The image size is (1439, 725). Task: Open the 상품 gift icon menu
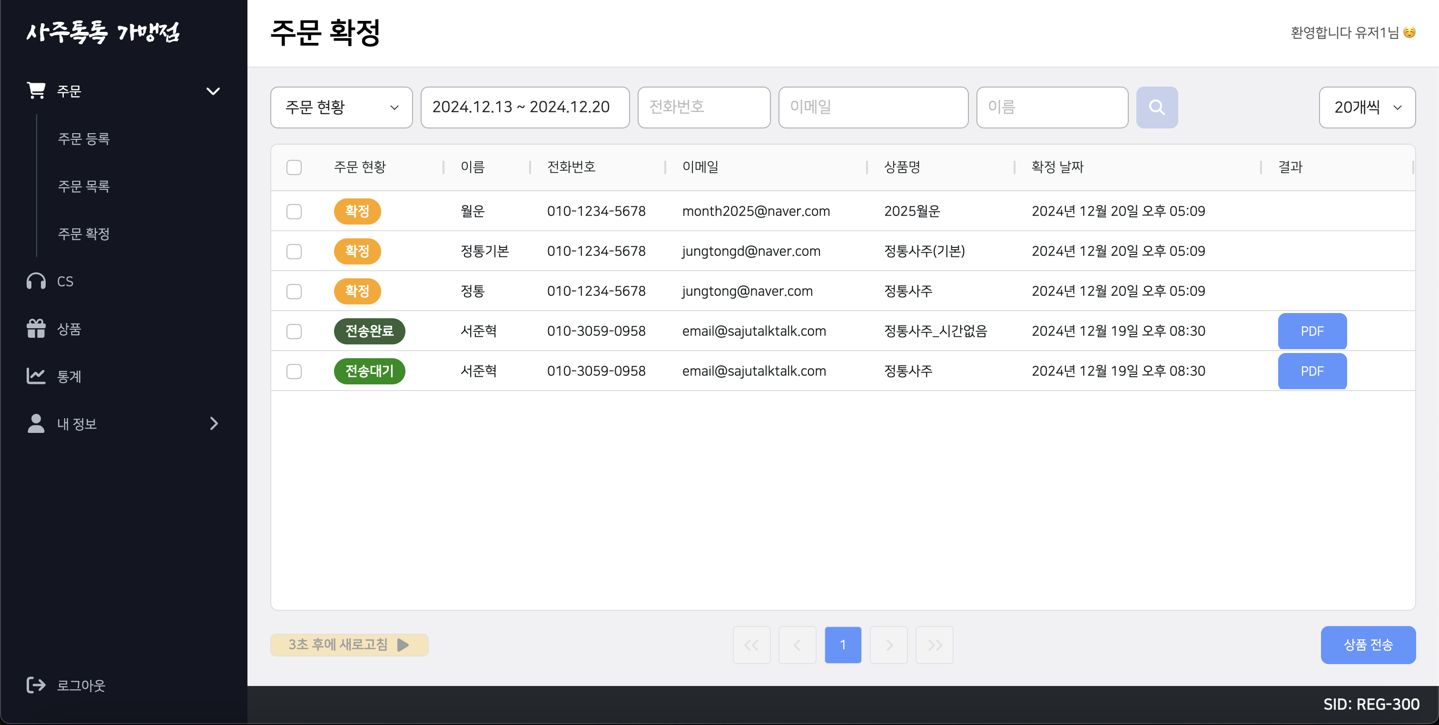click(35, 328)
